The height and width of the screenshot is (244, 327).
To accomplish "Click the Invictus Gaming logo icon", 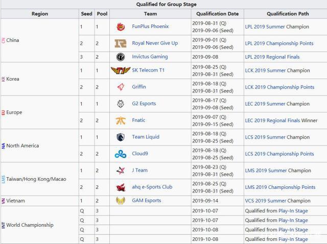I will [x=121, y=57].
